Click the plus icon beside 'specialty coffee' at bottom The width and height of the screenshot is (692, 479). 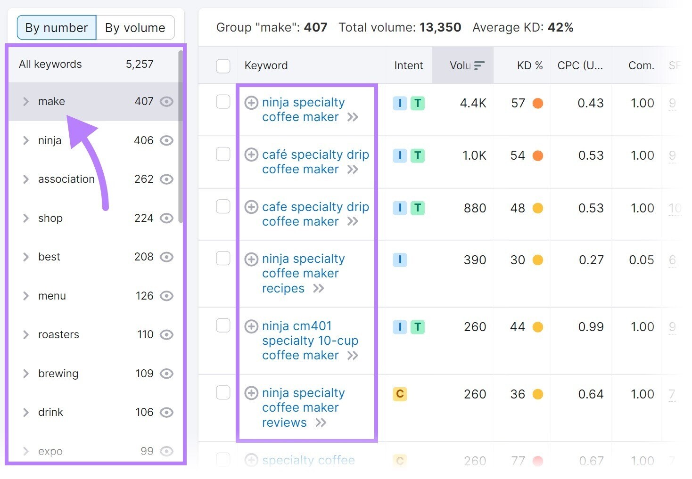click(x=251, y=461)
